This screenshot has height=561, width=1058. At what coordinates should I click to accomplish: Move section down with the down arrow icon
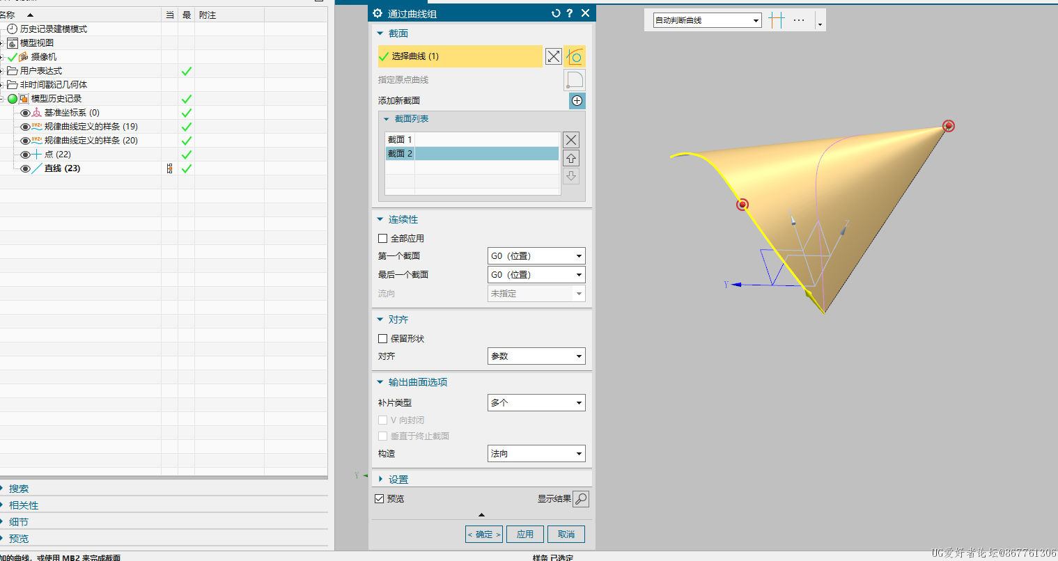point(571,176)
